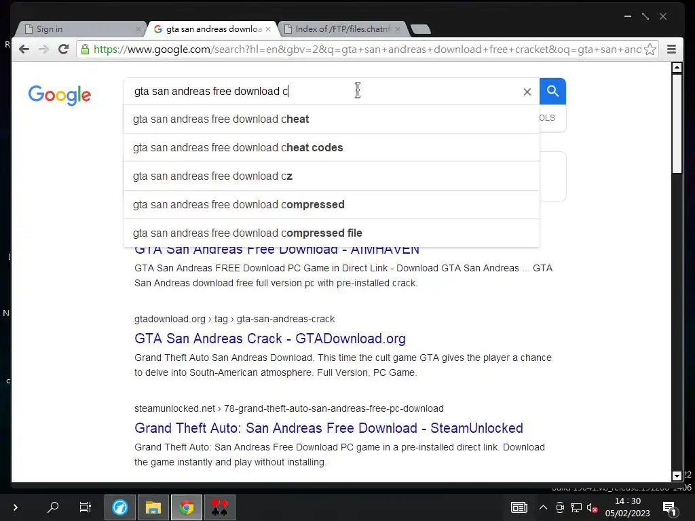Image resolution: width=695 pixels, height=521 pixels.
Task: Click the browser address bar URL
Action: pyautogui.click(x=368, y=49)
